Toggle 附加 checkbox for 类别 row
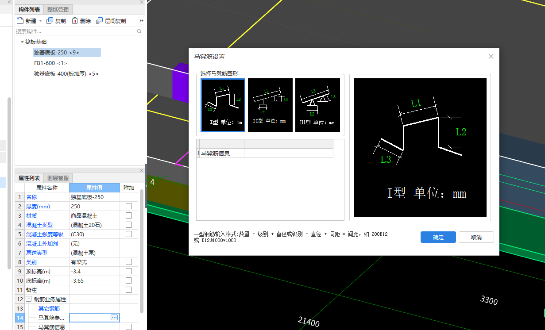545x330 pixels. (x=128, y=262)
